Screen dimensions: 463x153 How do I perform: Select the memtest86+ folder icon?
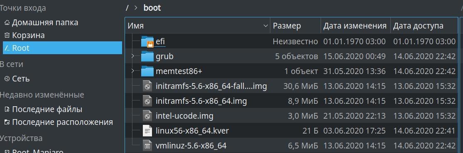147,71
